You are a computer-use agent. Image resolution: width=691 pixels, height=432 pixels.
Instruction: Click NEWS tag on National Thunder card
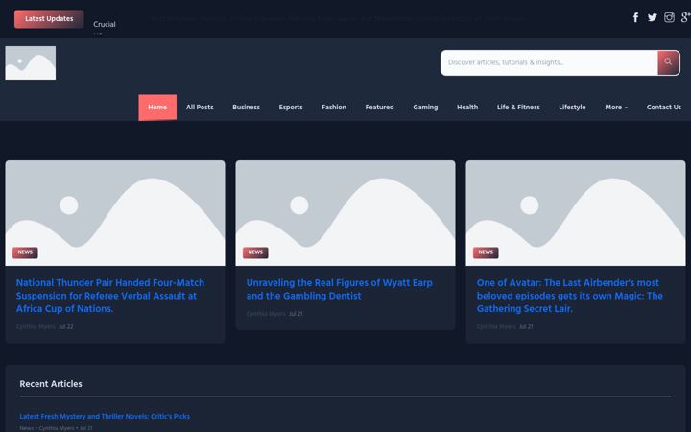25,252
